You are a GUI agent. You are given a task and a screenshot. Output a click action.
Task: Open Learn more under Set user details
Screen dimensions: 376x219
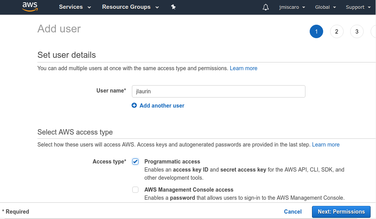[x=243, y=68]
